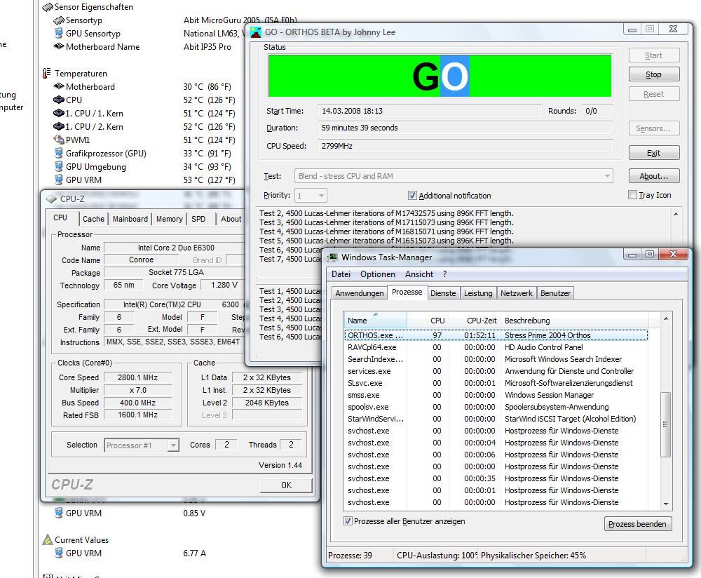
Task: Click the Exit button in ORTHOS
Action: tap(653, 153)
